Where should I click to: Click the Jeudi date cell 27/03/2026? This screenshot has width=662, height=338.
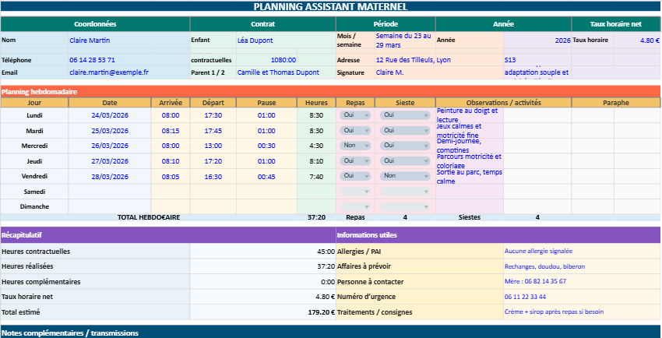(x=110, y=161)
